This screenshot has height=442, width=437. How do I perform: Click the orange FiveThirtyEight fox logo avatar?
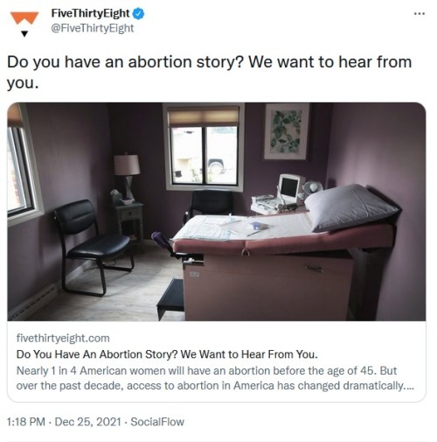24,18
